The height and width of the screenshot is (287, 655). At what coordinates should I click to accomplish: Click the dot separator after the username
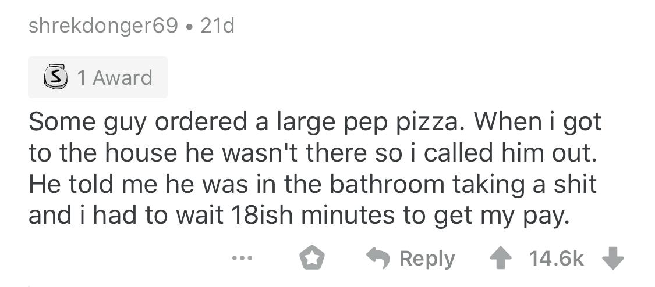point(189,27)
